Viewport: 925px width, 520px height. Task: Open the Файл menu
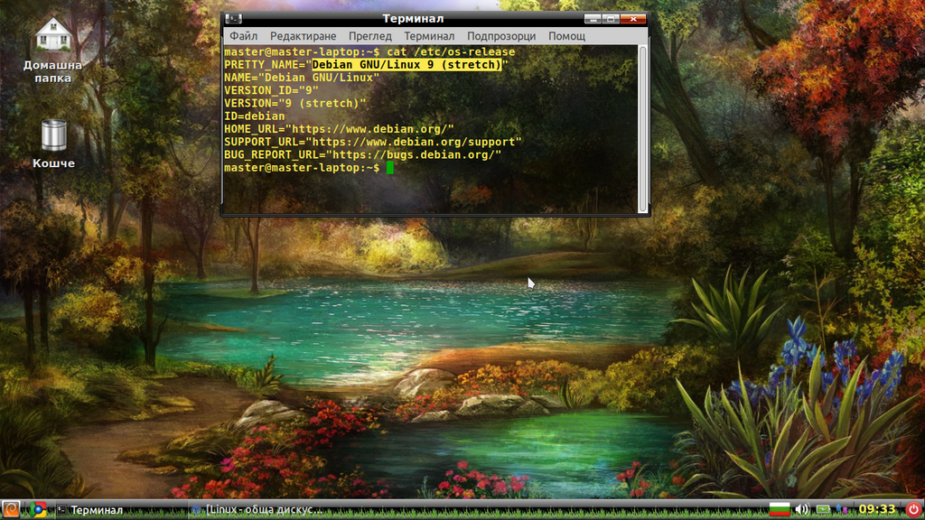(243, 36)
